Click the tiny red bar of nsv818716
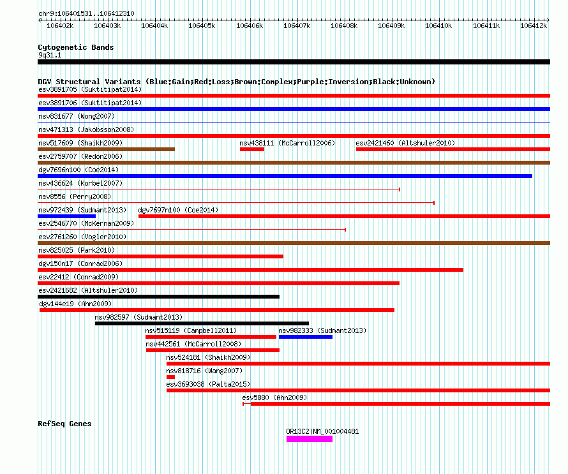568x474 pixels. tap(170, 377)
